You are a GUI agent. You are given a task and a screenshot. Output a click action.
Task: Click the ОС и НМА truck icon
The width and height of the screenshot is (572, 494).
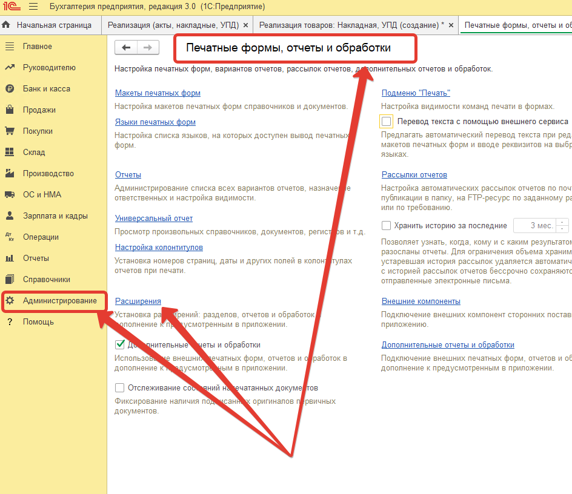pos(10,194)
